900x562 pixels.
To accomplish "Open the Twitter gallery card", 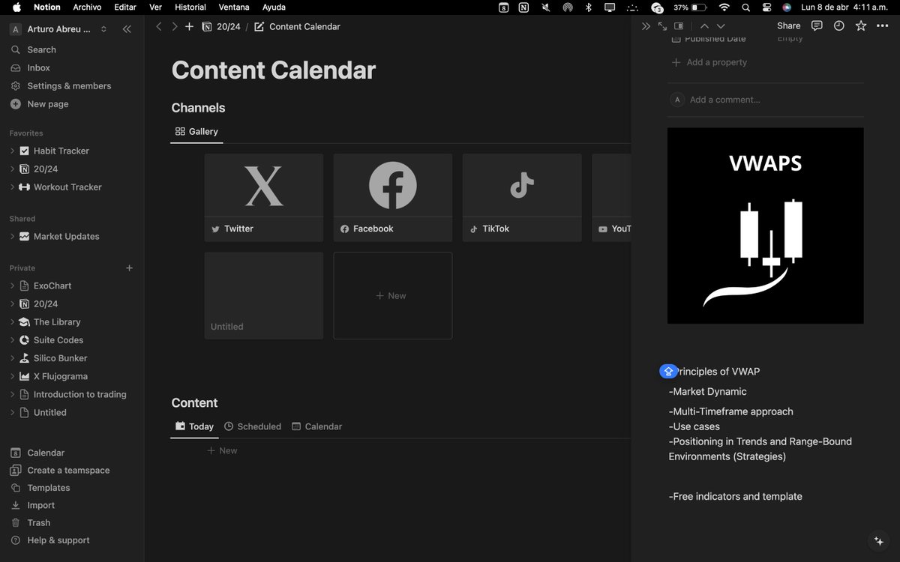I will pos(264,198).
